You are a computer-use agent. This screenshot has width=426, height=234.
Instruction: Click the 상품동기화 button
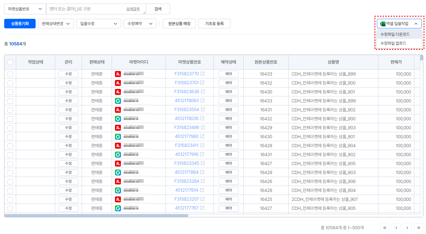pyautogui.click(x=20, y=24)
